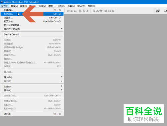Select 浏览(B)... menu entry
The height and width of the screenshot is (126, 167).
[32, 18]
